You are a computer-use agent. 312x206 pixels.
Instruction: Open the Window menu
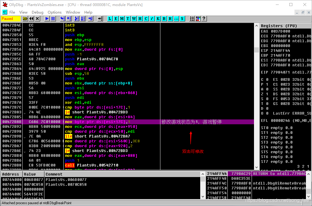point(73,12)
